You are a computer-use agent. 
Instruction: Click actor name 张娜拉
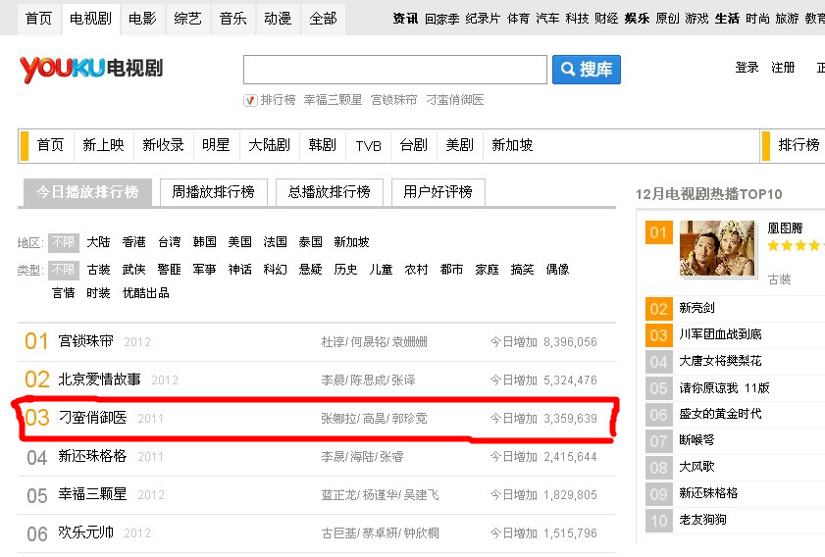tap(338, 419)
